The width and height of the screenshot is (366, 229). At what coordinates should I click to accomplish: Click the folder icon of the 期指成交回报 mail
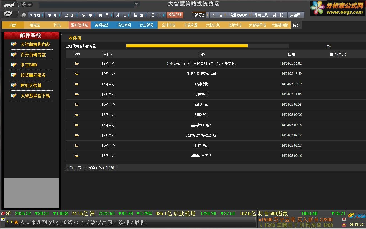tap(77, 156)
